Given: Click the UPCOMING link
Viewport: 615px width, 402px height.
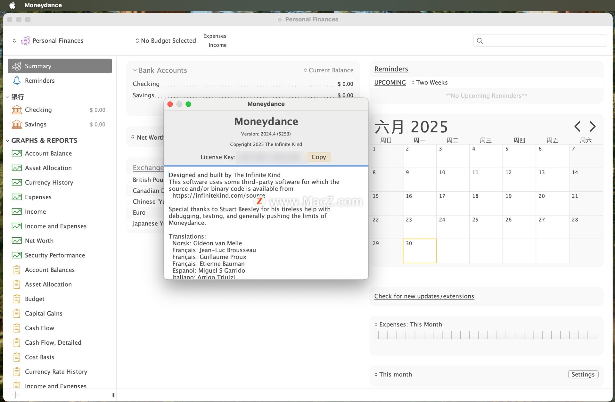Looking at the screenshot, I should pos(390,82).
